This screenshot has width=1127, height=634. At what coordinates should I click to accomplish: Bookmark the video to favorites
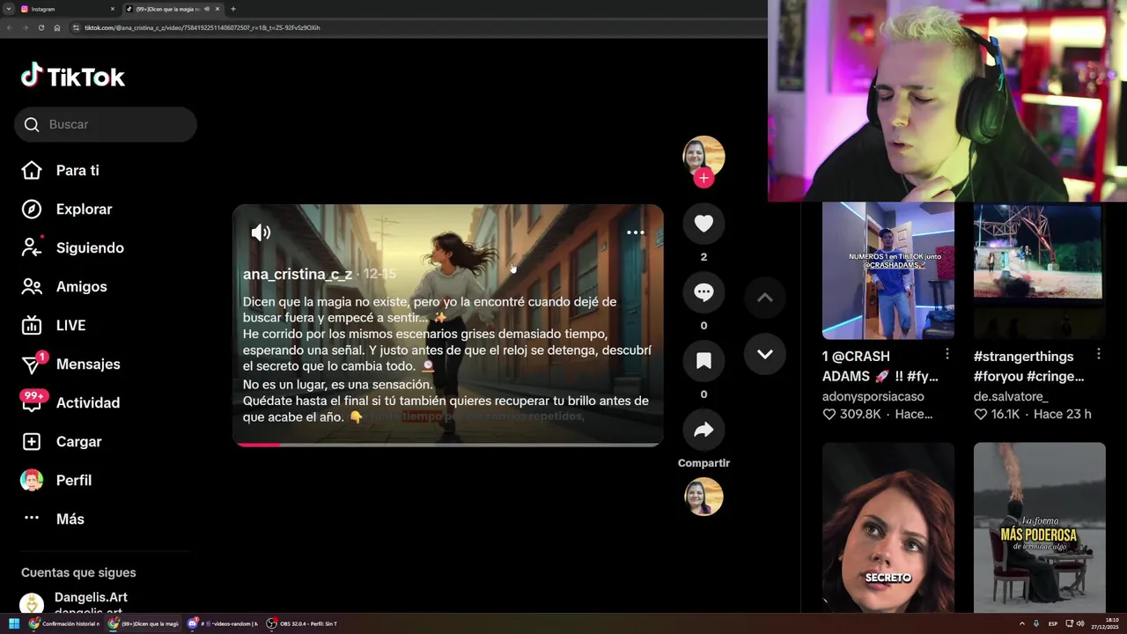[703, 361]
